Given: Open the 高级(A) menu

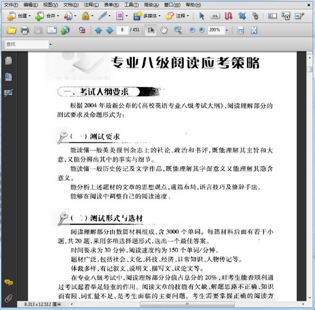Looking at the screenshot, I should [151, 5].
